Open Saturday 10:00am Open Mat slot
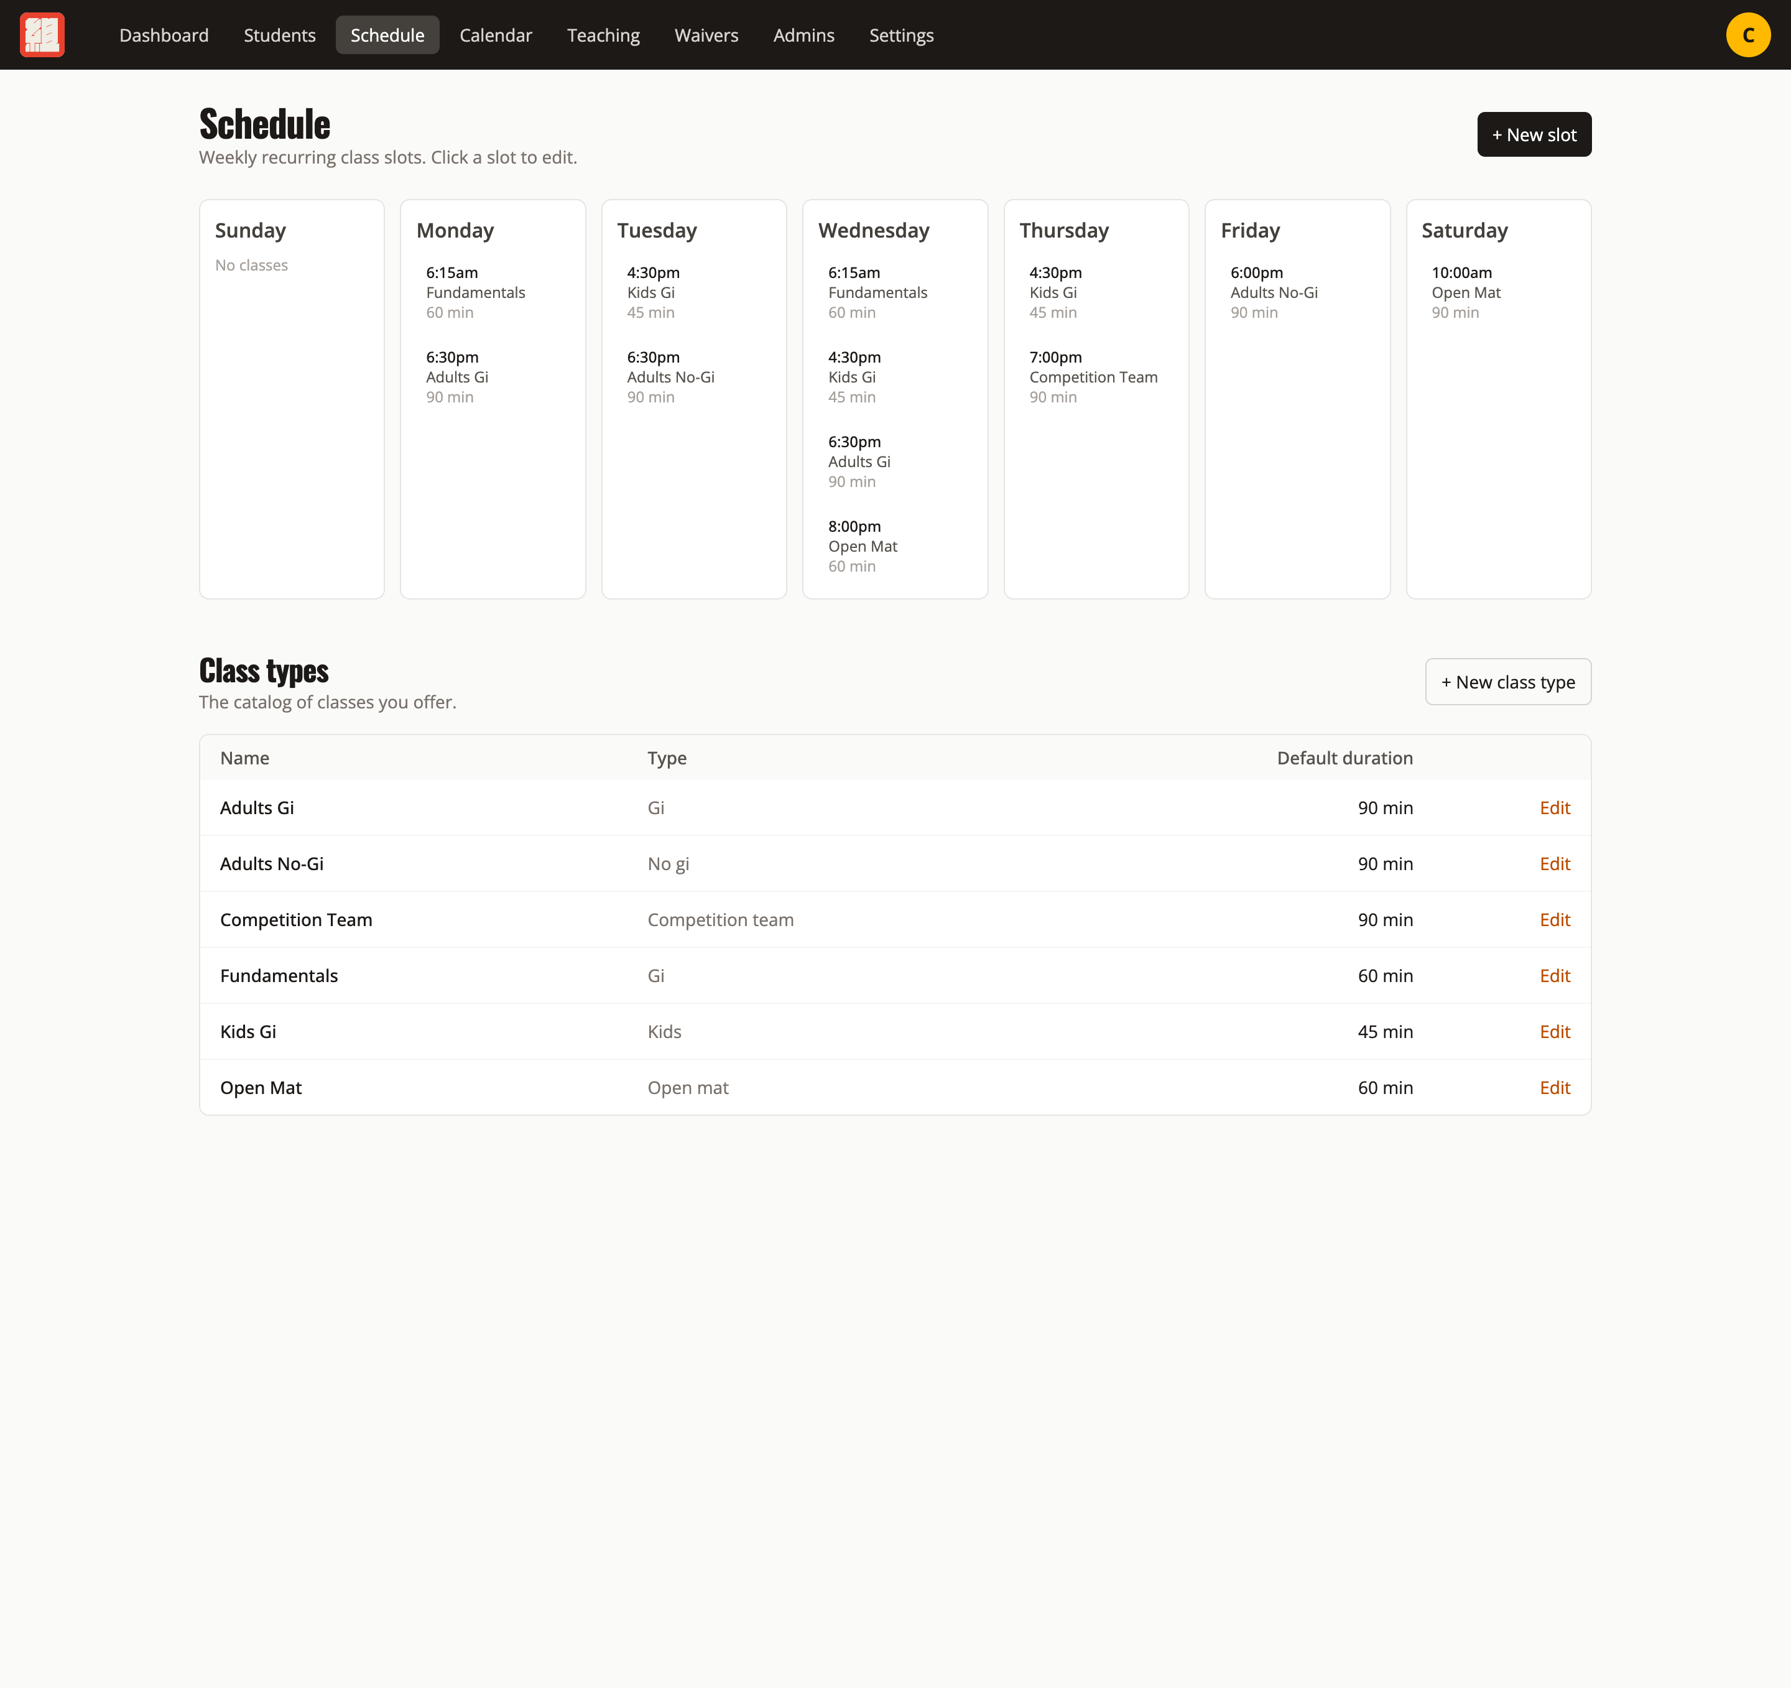This screenshot has width=1791, height=1688. 1498,292
